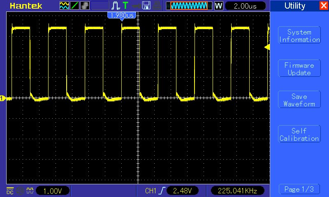Click the DC coupling icon
This screenshot has height=197, width=329.
coord(10,191)
